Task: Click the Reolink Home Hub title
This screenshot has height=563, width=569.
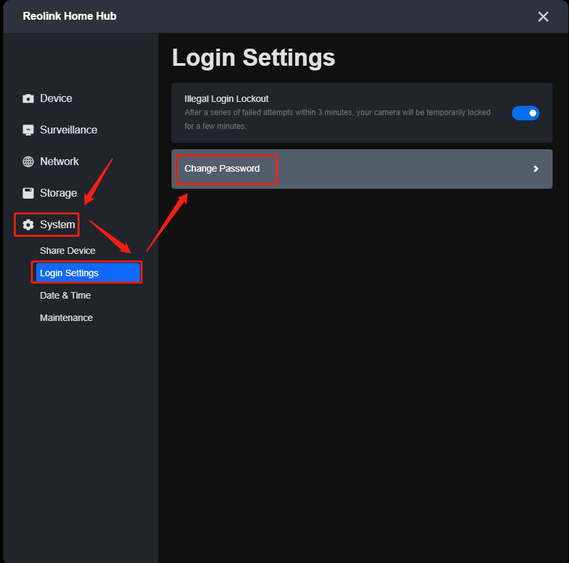Action: pos(70,16)
